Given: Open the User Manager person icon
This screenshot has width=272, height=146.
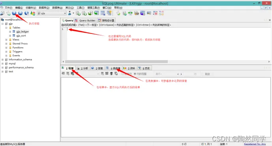Looking at the screenshot, I should [70, 13].
